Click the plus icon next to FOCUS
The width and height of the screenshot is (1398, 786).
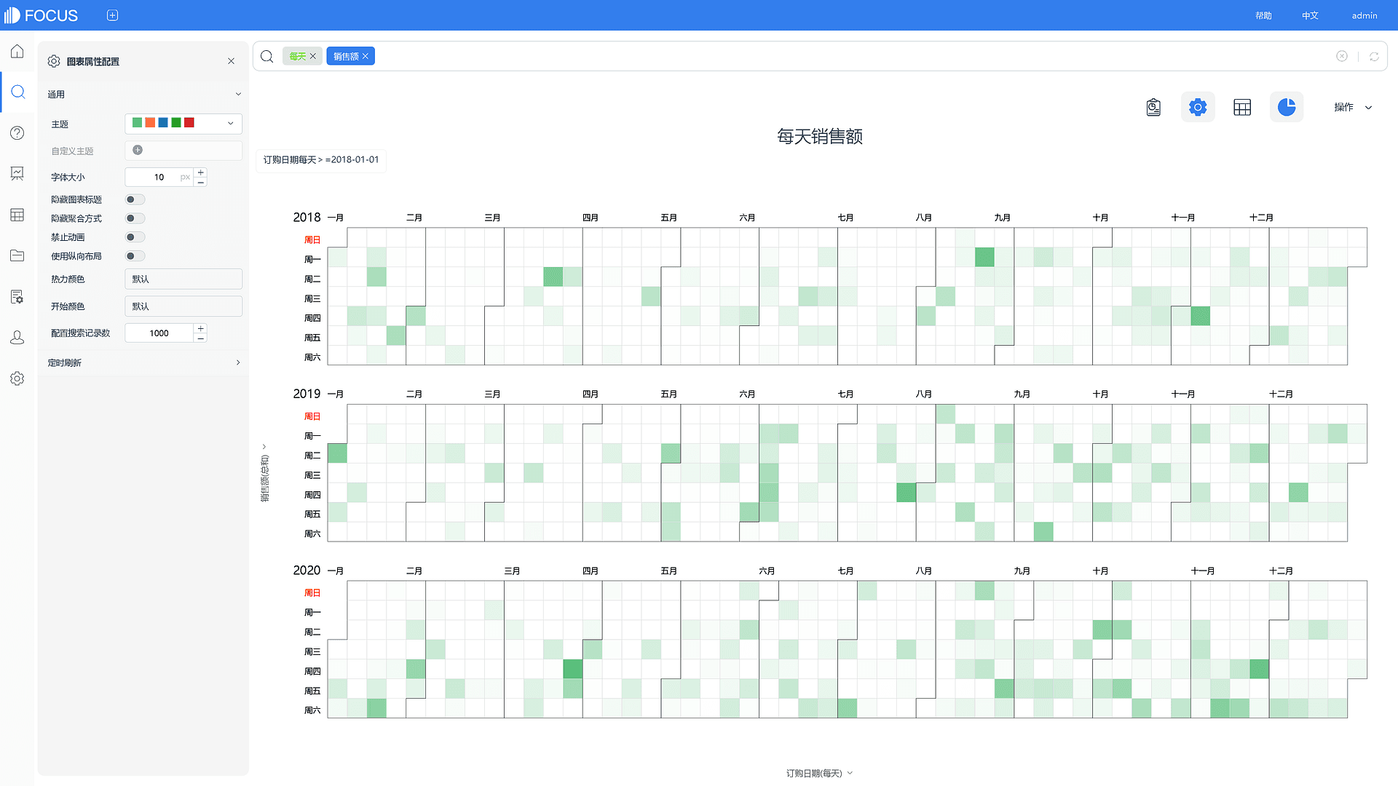point(112,15)
